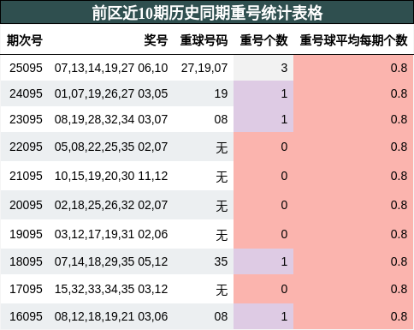Screen dimensions: 414x330
Task: Select the 奖号 column header
Action: 156,40
